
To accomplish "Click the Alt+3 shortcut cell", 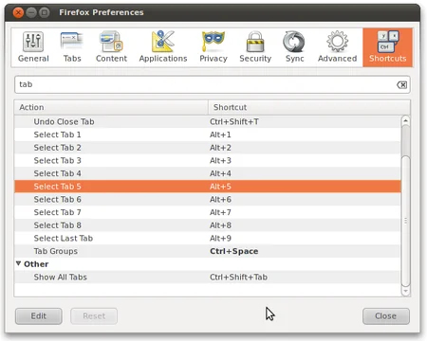I will pyautogui.click(x=220, y=161).
